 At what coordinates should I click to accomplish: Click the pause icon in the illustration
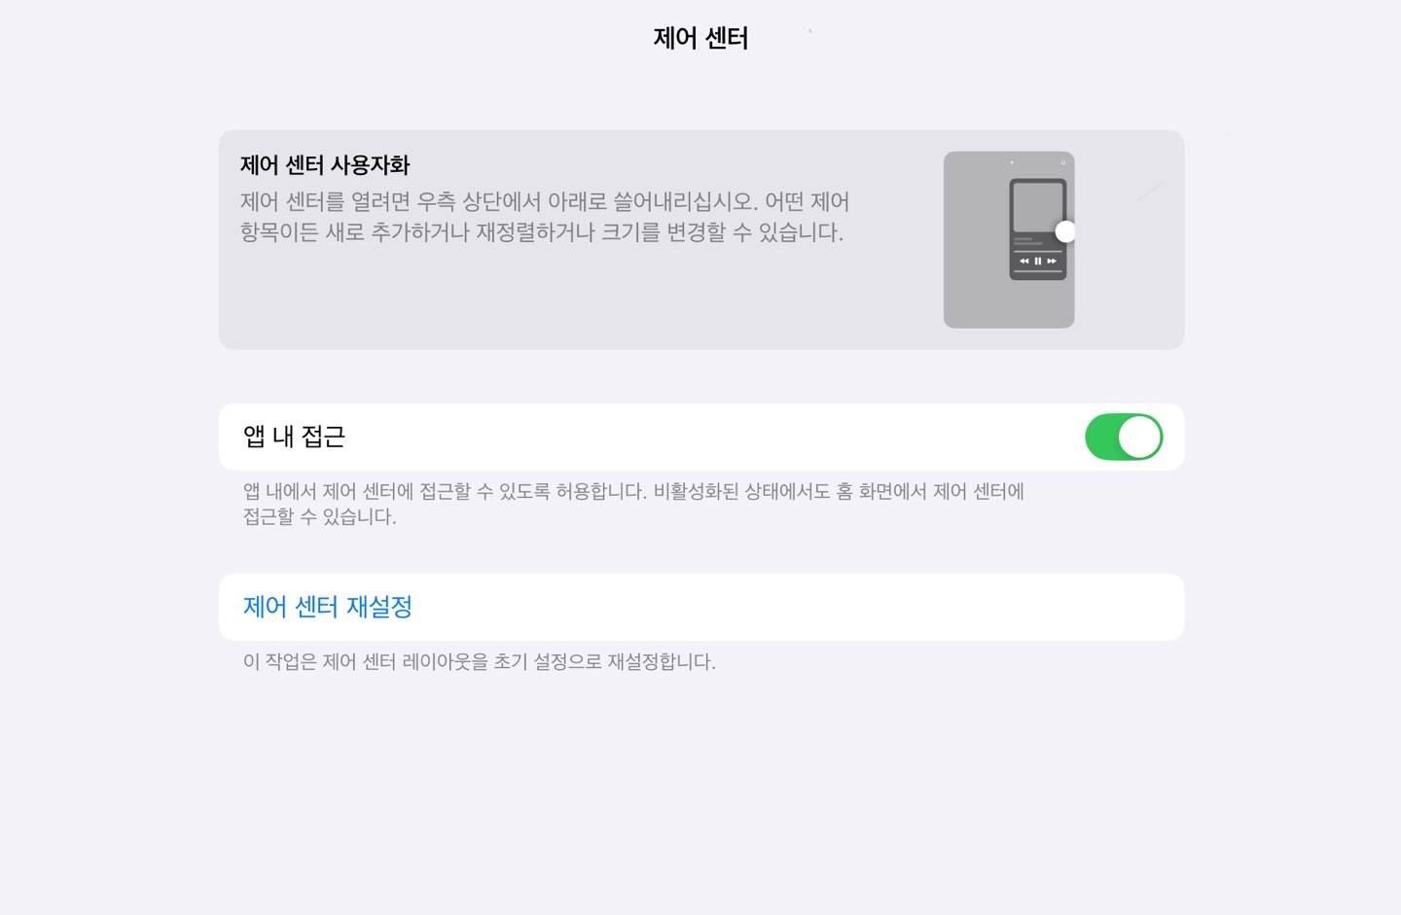pos(1038,261)
